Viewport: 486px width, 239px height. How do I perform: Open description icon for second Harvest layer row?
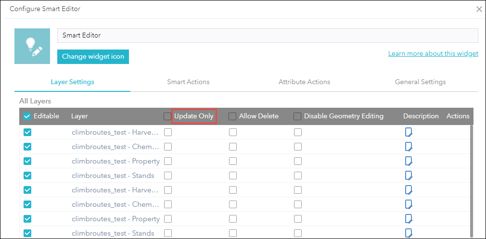coord(409,190)
